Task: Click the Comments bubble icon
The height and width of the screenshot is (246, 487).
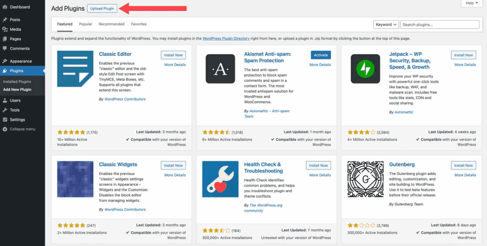Action: pos(5,48)
